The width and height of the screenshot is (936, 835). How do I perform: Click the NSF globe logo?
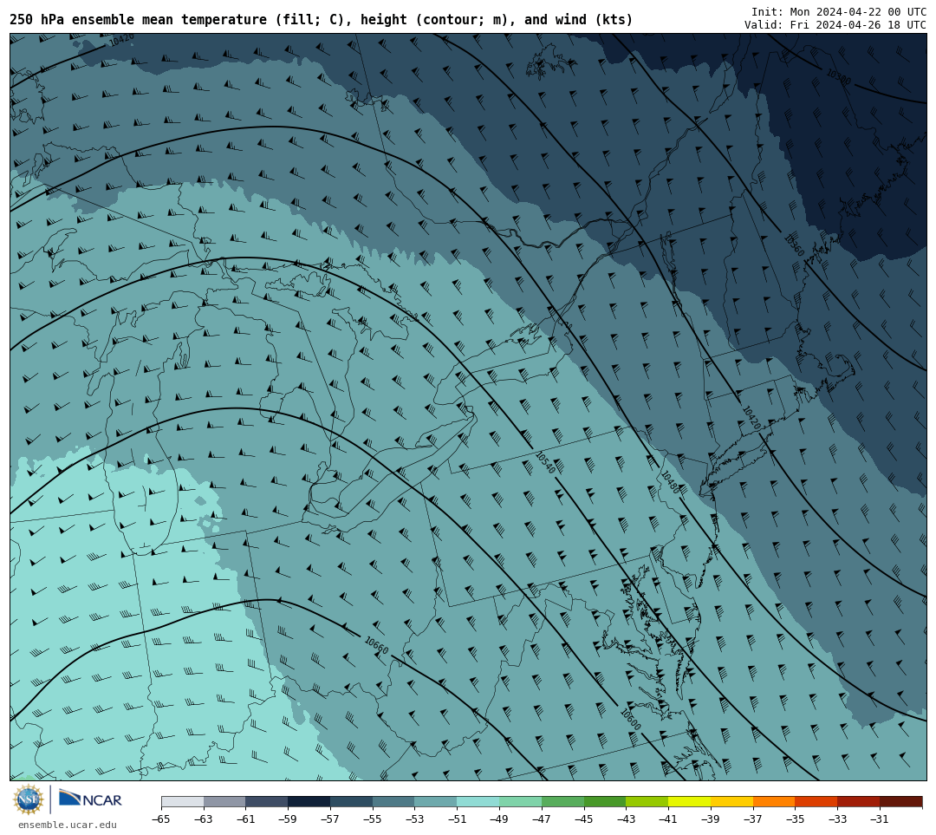[x=29, y=799]
